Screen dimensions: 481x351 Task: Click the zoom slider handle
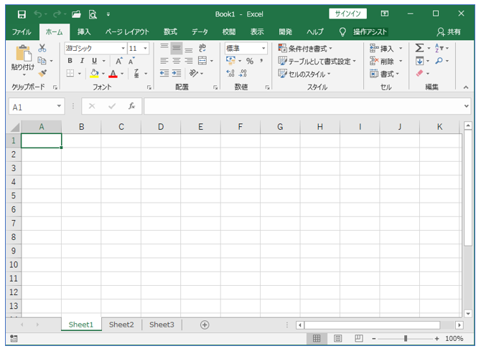tap(406, 338)
